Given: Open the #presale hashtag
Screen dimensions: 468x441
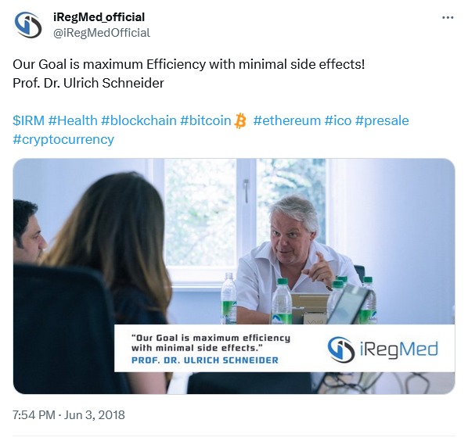Looking at the screenshot, I should [382, 120].
